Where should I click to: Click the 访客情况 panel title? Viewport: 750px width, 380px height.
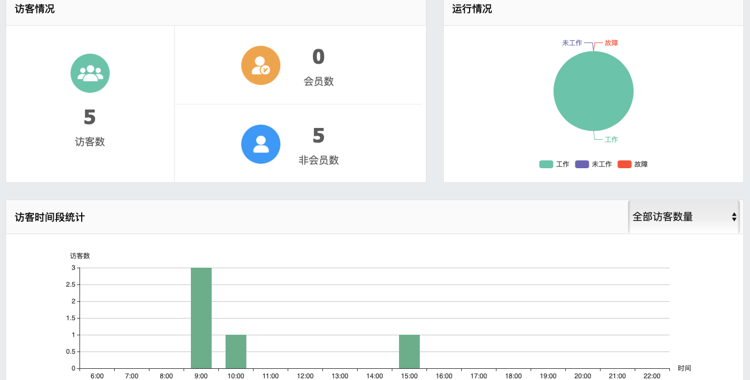point(35,9)
